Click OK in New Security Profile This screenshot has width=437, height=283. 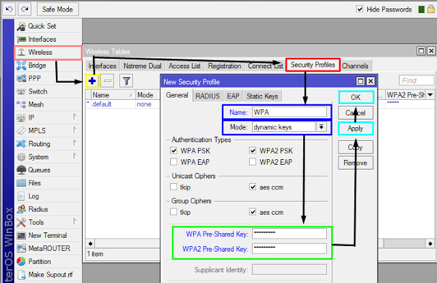[x=356, y=97]
